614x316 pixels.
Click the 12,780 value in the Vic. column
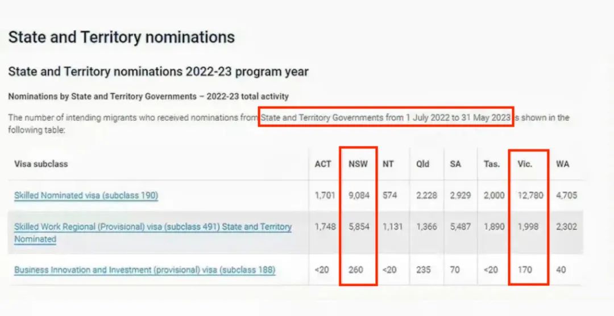(x=530, y=196)
